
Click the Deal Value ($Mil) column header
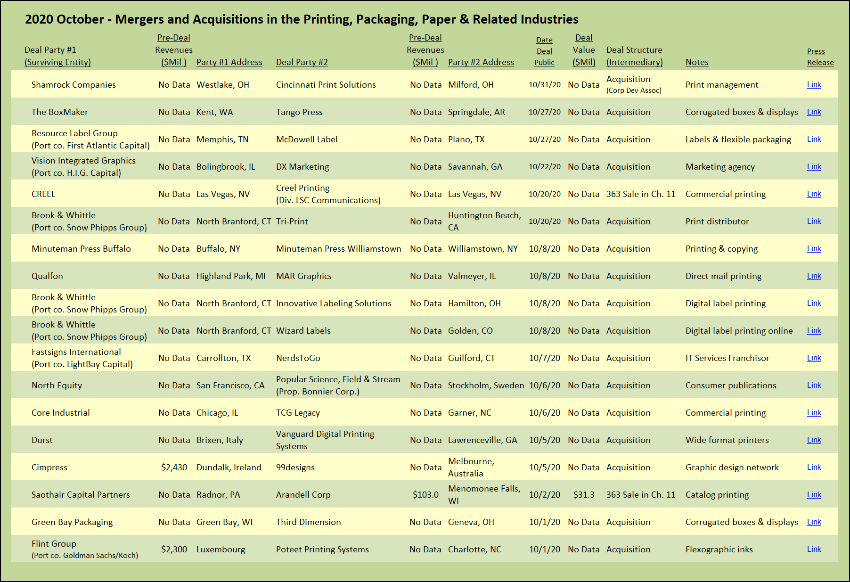pos(584,50)
